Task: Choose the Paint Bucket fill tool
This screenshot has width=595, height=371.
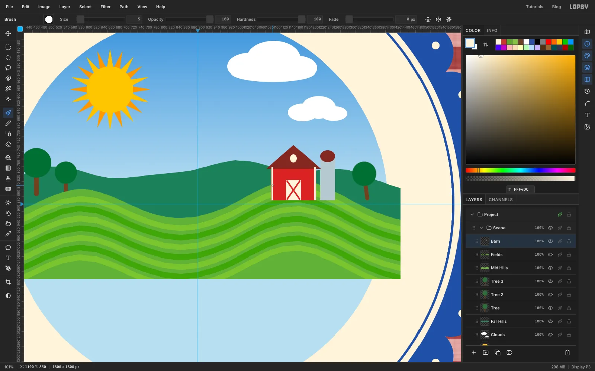Action: (x=8, y=158)
